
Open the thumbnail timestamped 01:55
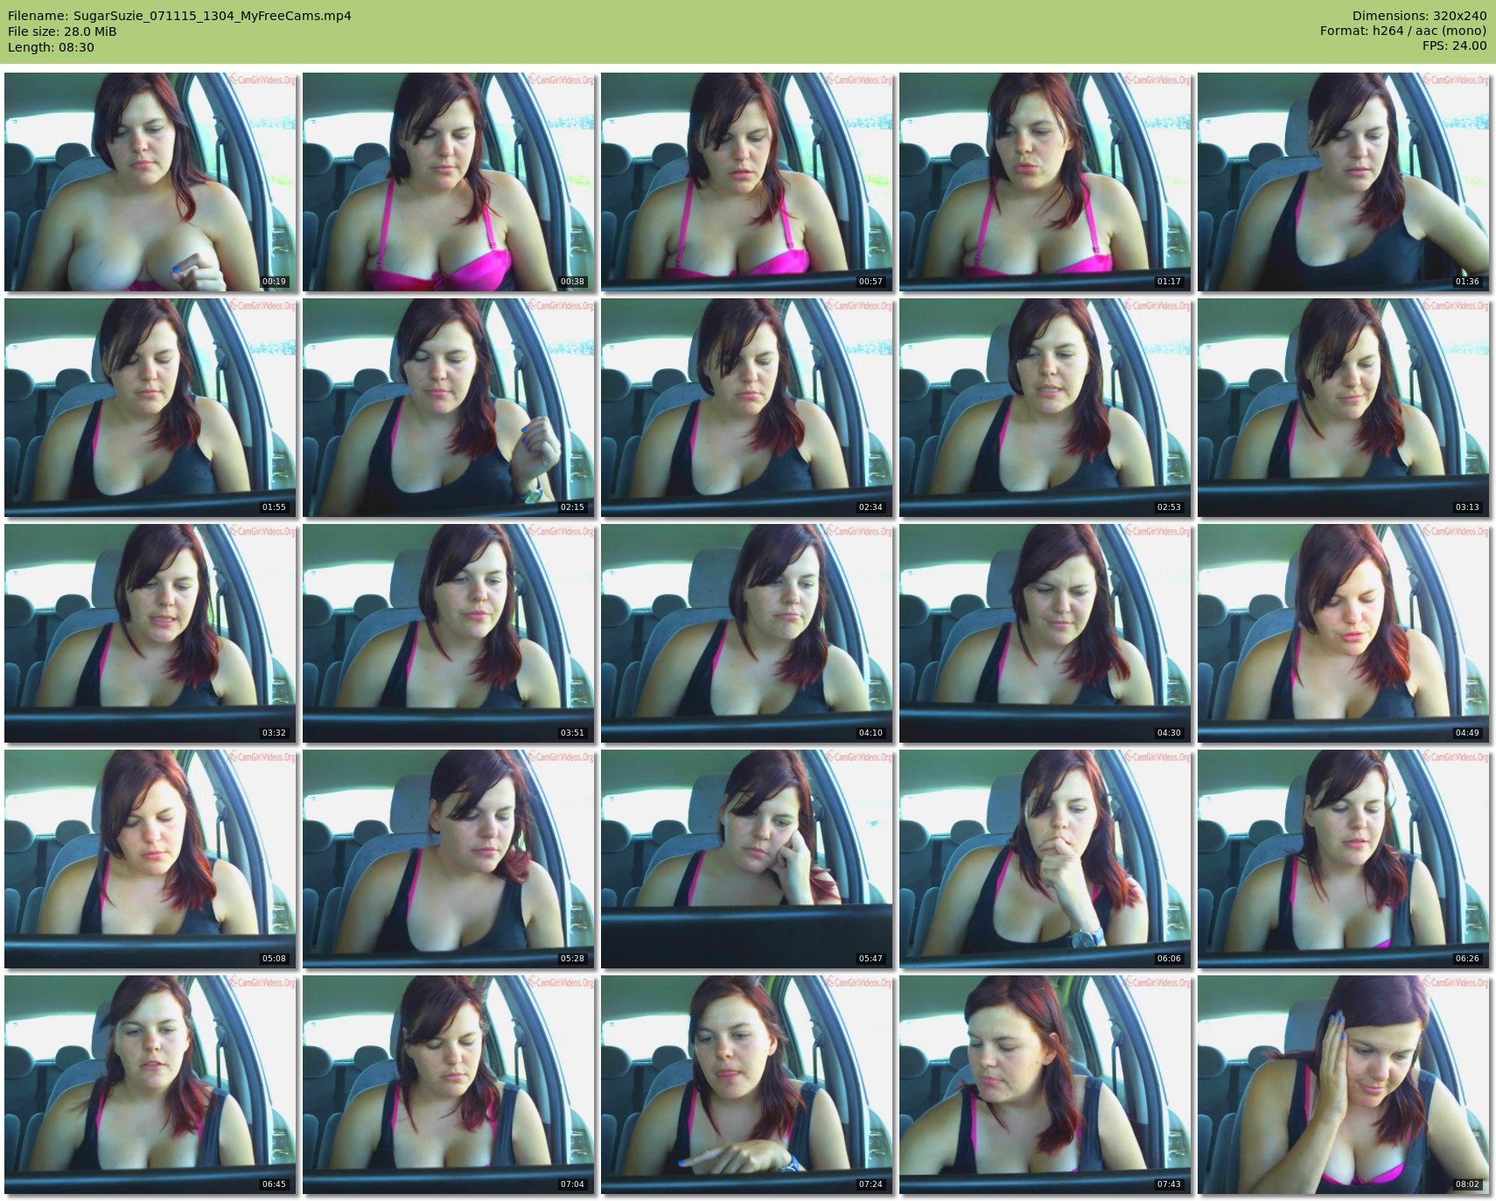(150, 408)
